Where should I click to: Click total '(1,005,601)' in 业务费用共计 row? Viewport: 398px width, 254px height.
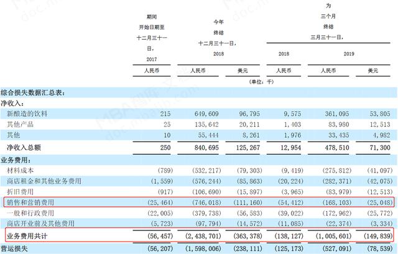(333, 236)
